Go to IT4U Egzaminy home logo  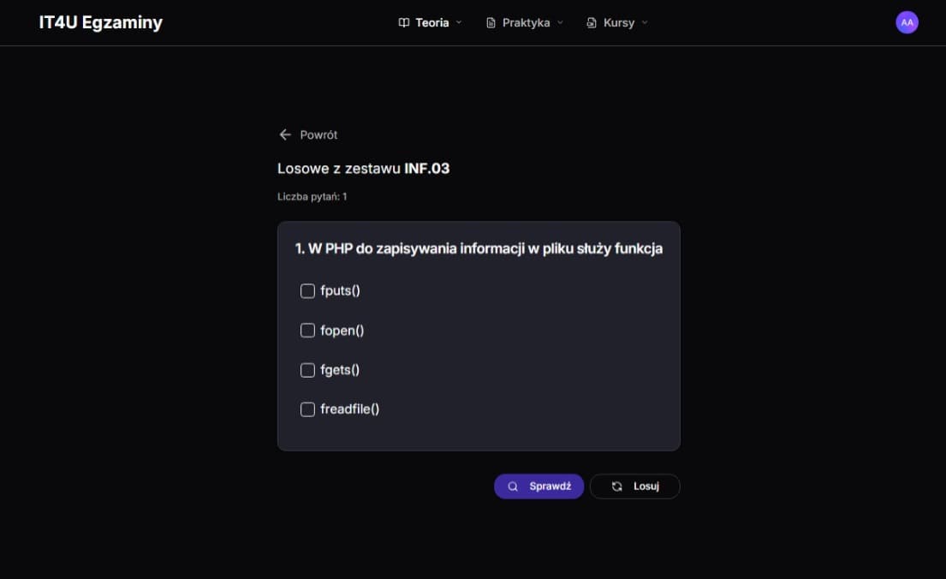[x=100, y=22]
